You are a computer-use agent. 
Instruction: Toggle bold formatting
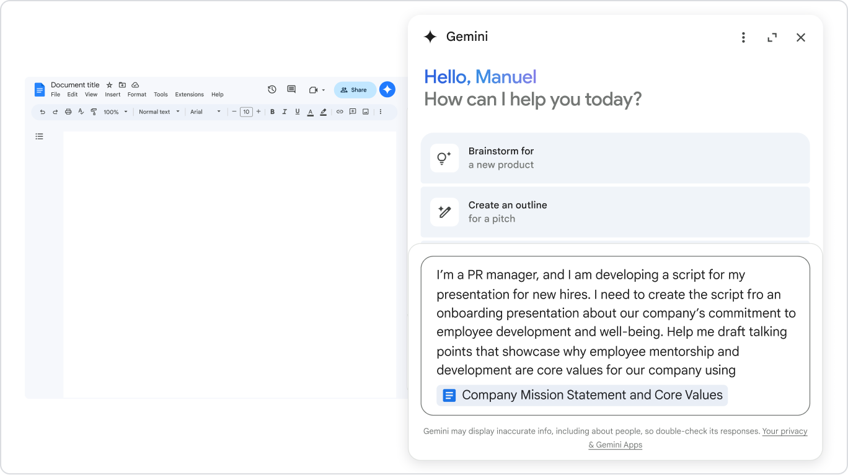272,112
